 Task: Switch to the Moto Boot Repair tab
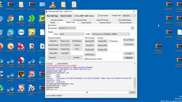57,20
